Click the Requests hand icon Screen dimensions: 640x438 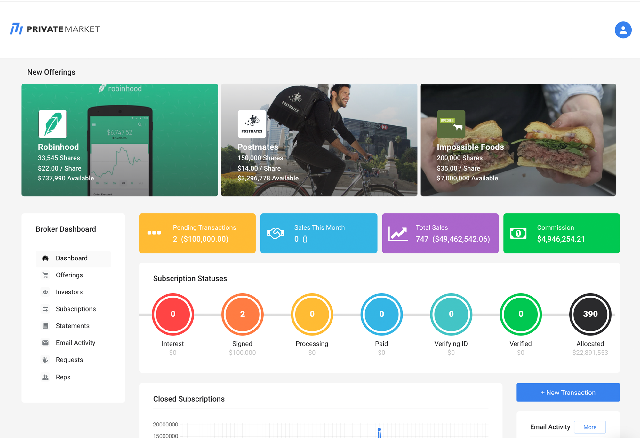click(x=45, y=360)
